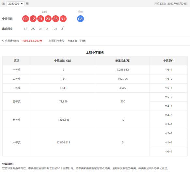The width and height of the screenshot is (190, 173).
Task: Click sales amount 408,646,714元
Action: 77,41
